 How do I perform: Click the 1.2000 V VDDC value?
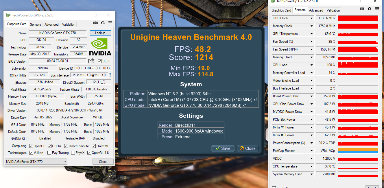[326, 159]
